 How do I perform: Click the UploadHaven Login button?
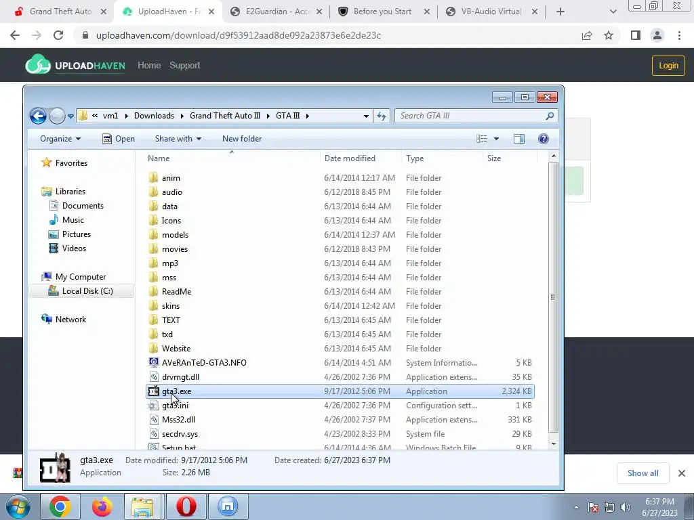tap(668, 66)
